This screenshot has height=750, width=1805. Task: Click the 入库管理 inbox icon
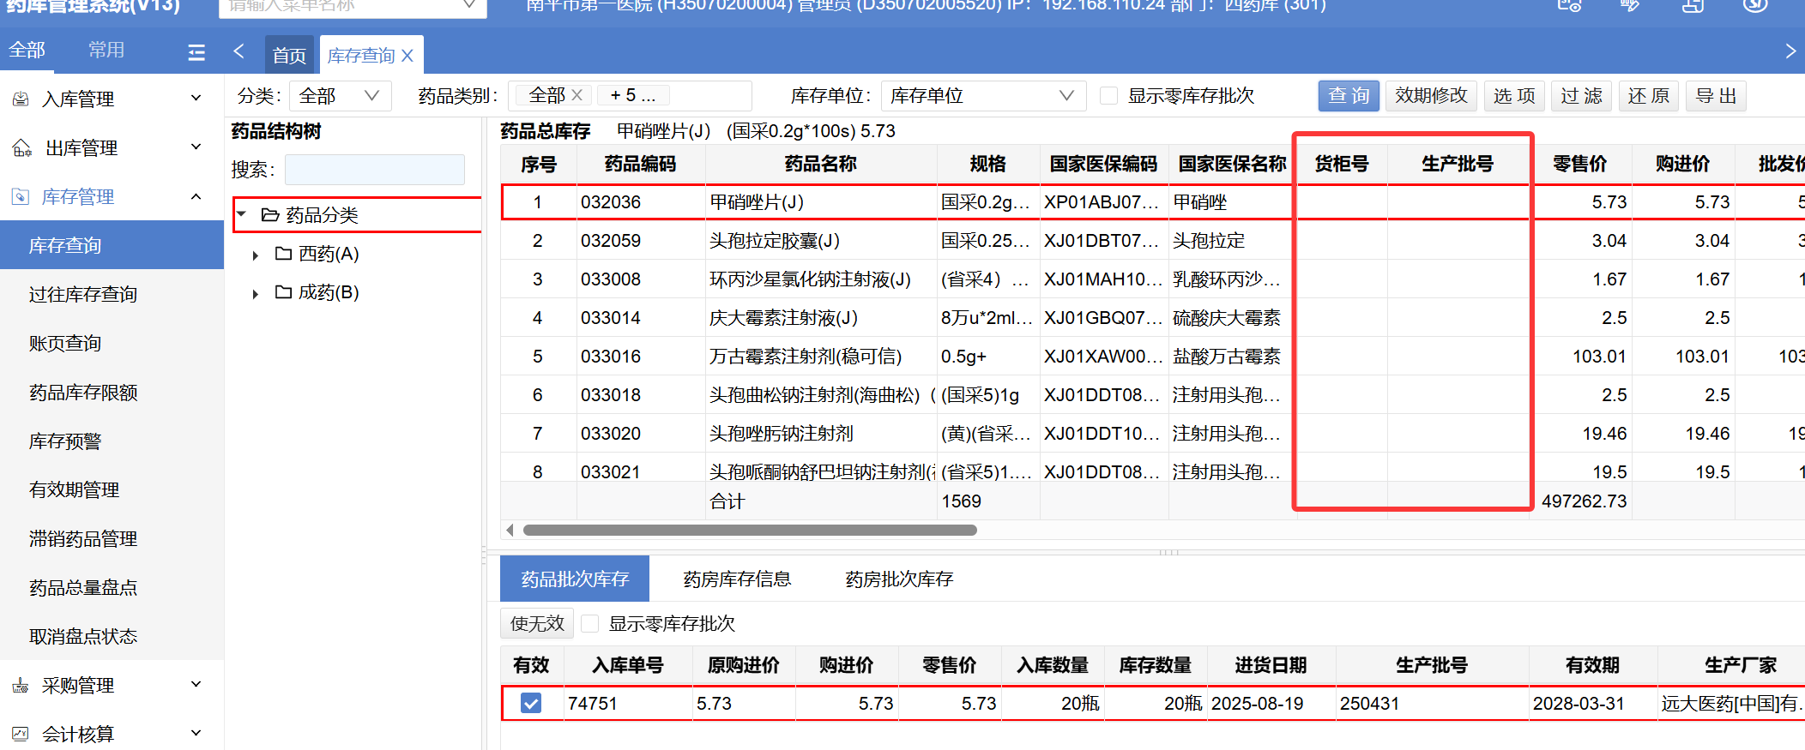pos(21,99)
